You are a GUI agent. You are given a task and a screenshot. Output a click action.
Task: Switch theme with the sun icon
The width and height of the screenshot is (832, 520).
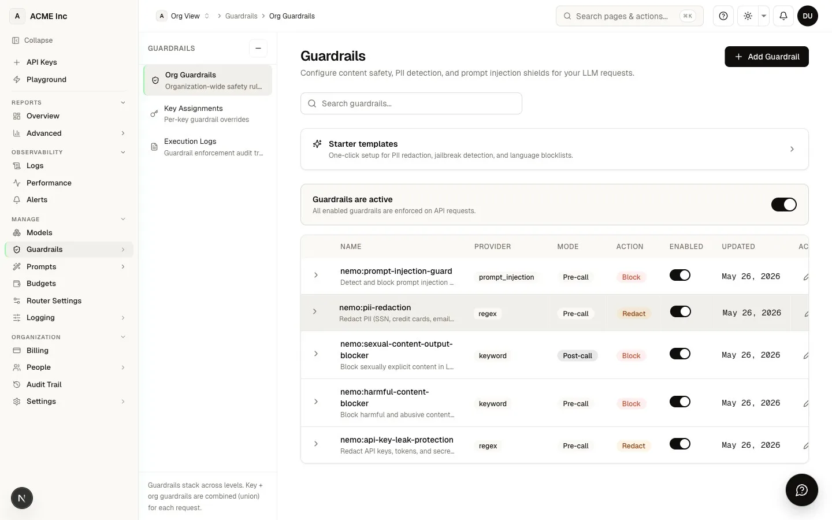coord(748,16)
